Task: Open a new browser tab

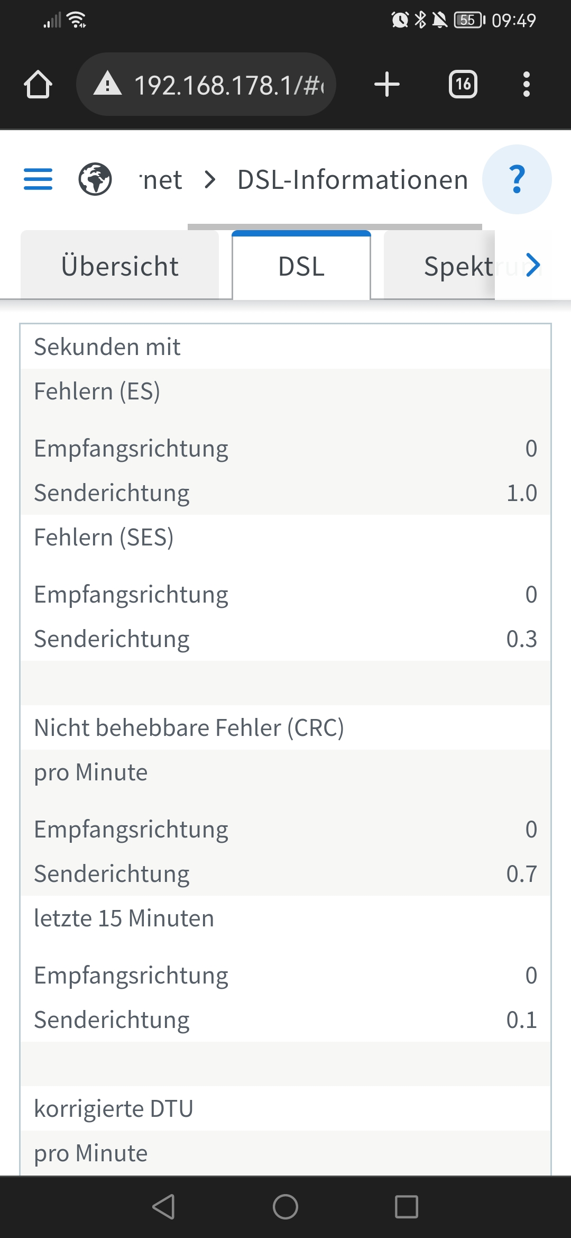Action: point(386,85)
